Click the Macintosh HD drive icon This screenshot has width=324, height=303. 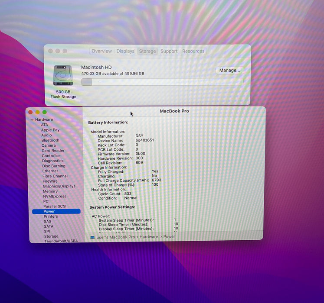click(63, 75)
